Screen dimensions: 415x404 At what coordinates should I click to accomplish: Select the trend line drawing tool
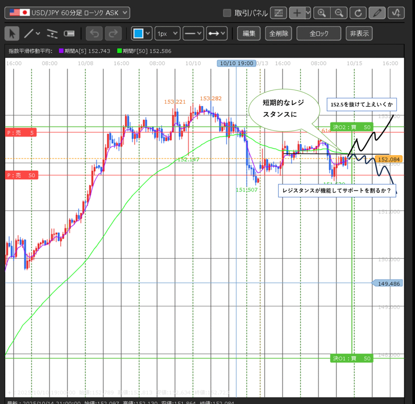29,34
